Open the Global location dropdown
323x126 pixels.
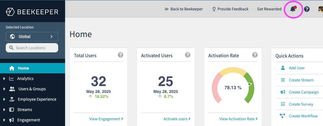tap(32, 37)
